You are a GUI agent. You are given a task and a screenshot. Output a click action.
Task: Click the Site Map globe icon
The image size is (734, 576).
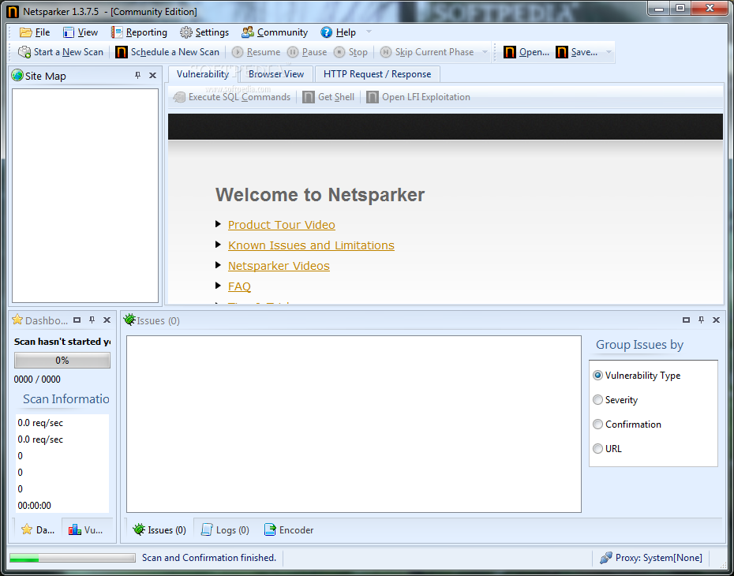click(17, 75)
